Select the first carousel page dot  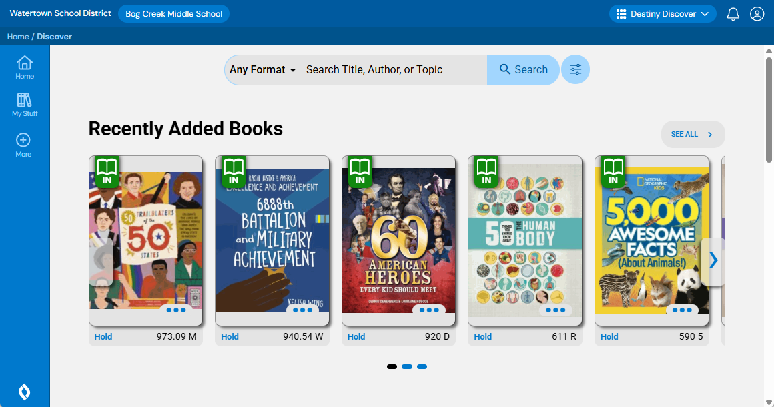pyautogui.click(x=392, y=366)
